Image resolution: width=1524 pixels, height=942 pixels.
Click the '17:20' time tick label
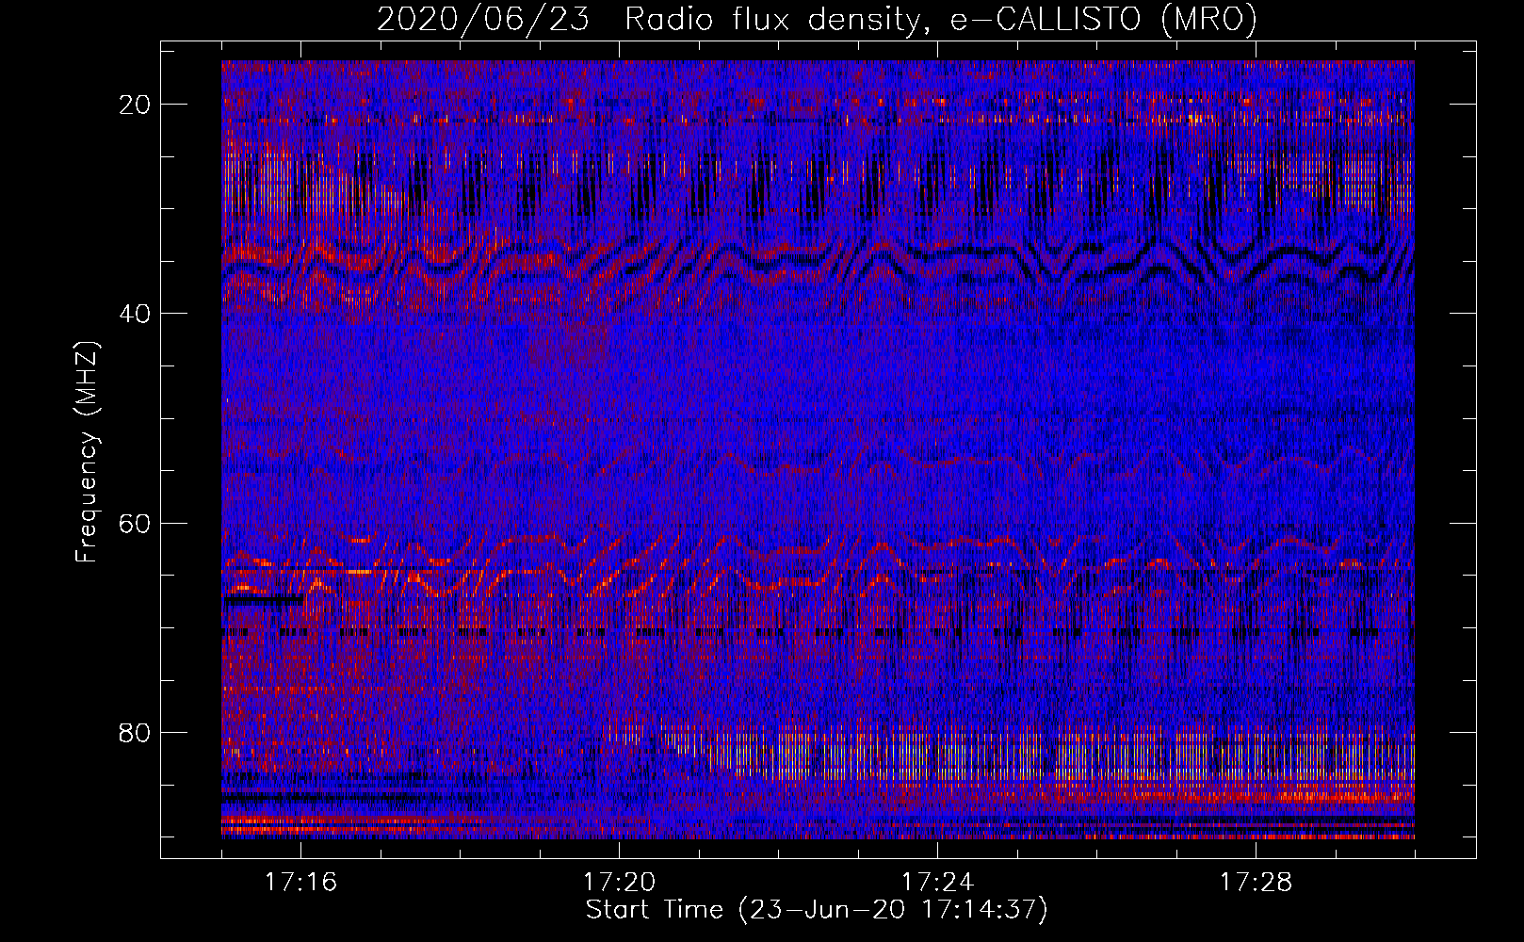point(619,883)
